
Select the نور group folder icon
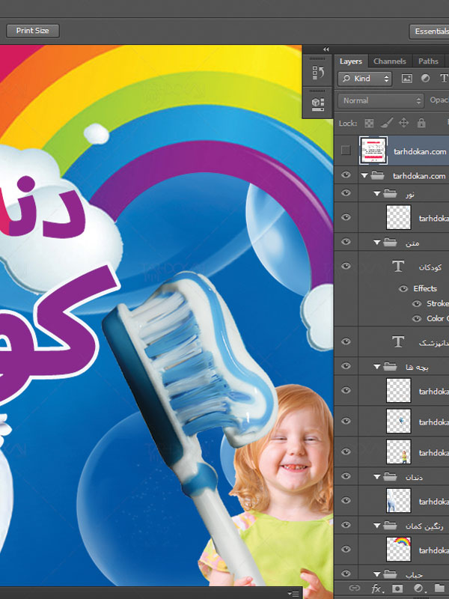pyautogui.click(x=390, y=194)
